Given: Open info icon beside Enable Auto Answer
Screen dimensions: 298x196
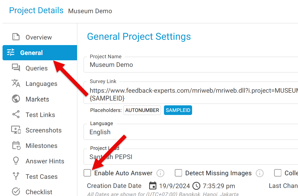Looking at the screenshot, I should point(160,173).
